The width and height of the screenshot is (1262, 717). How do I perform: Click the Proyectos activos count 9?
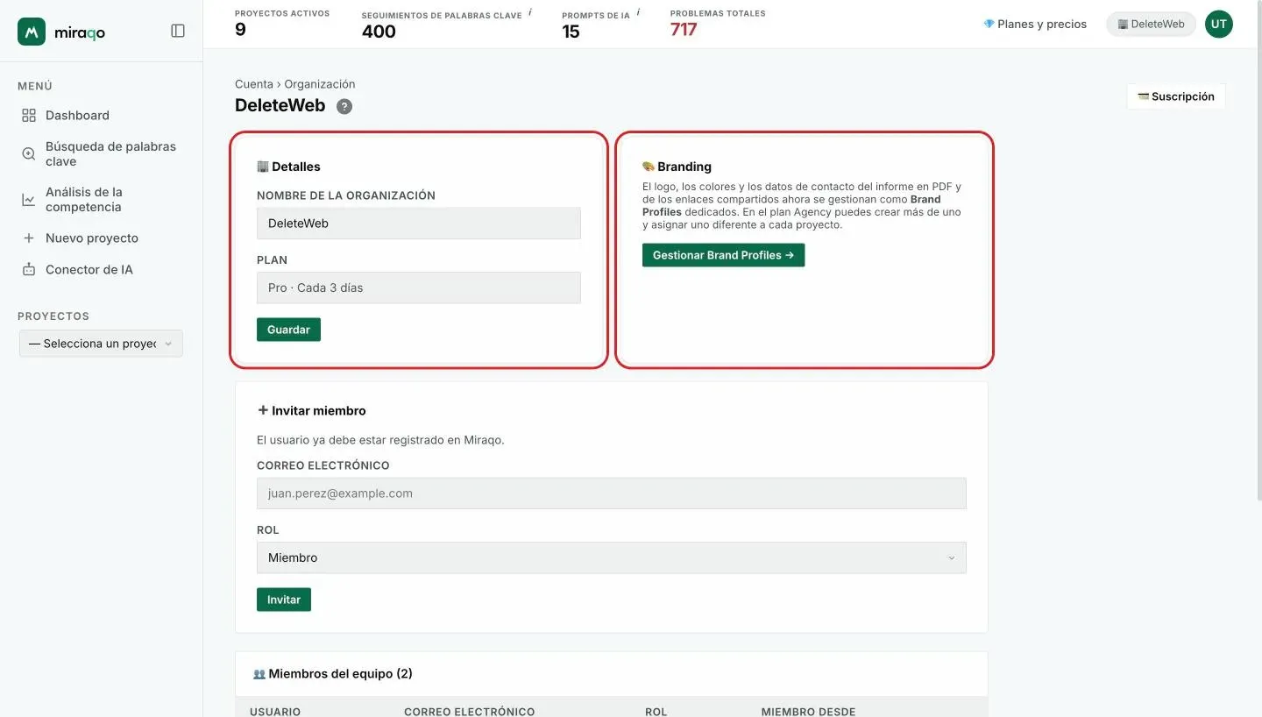[240, 30]
